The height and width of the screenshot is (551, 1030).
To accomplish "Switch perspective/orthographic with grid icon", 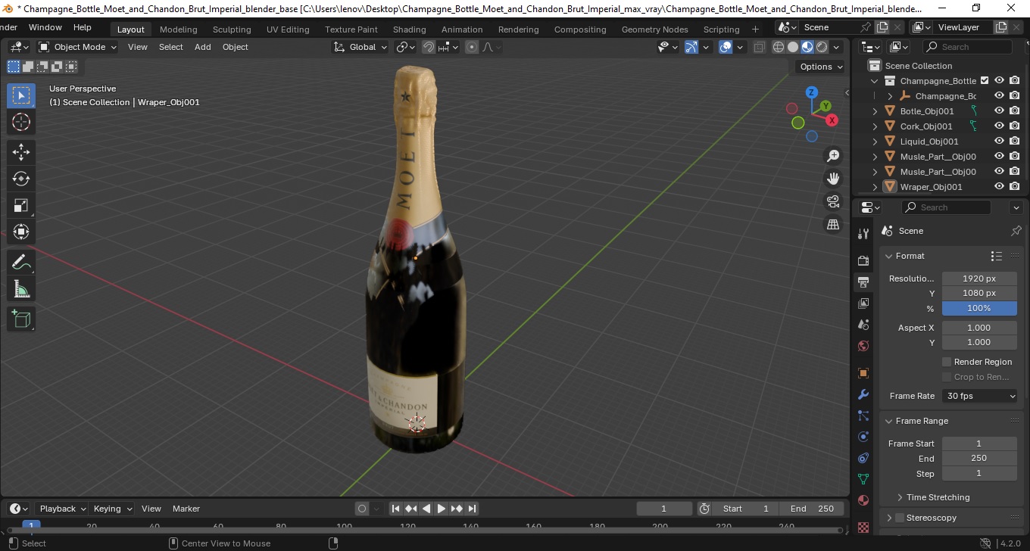I will (833, 224).
